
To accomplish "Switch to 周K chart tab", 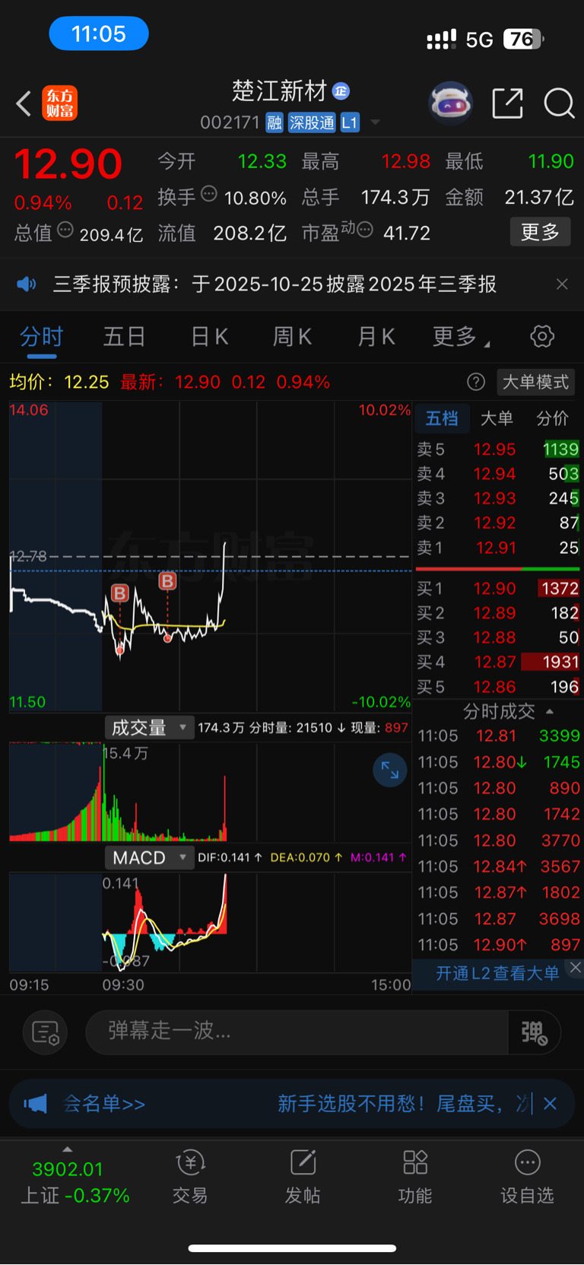I will coord(292,336).
